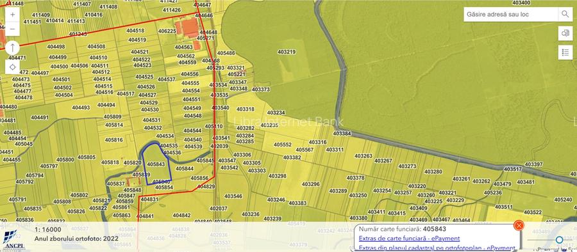Screen dimensions: 577x252
Task: Select parcel label 403397
Action: pos(533,164)
